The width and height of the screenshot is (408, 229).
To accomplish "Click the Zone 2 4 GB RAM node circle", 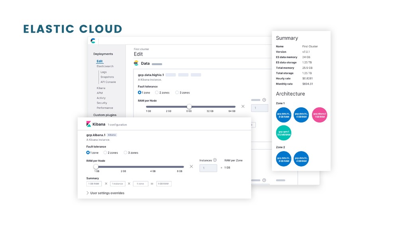I will point(301,159).
